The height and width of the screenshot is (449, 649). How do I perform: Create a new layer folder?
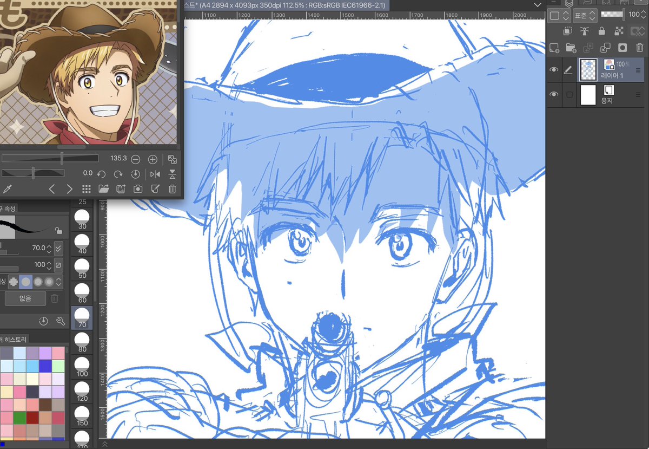571,48
